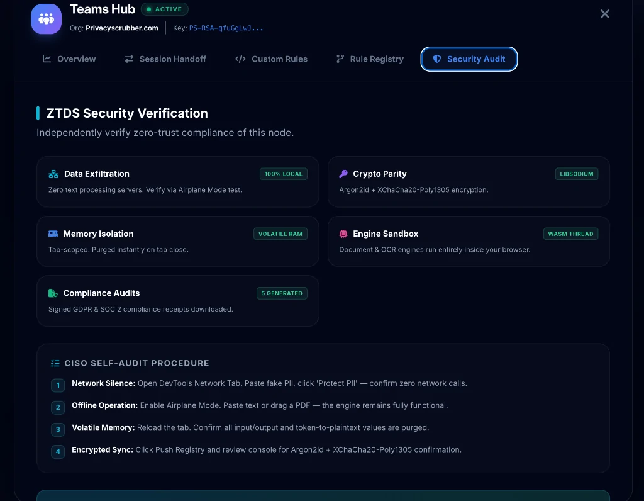Close the Teams Hub panel

[x=604, y=14]
